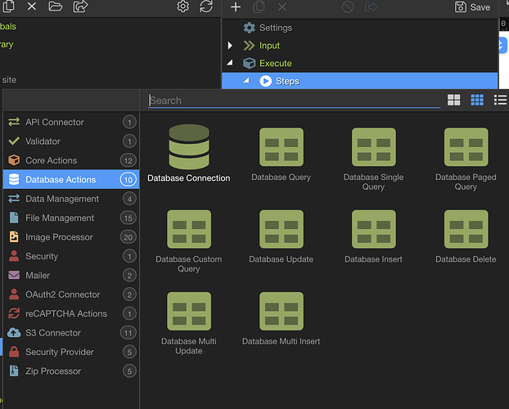The image size is (509, 409).
Task: Open the Database Connection action
Action: pyautogui.click(x=188, y=147)
